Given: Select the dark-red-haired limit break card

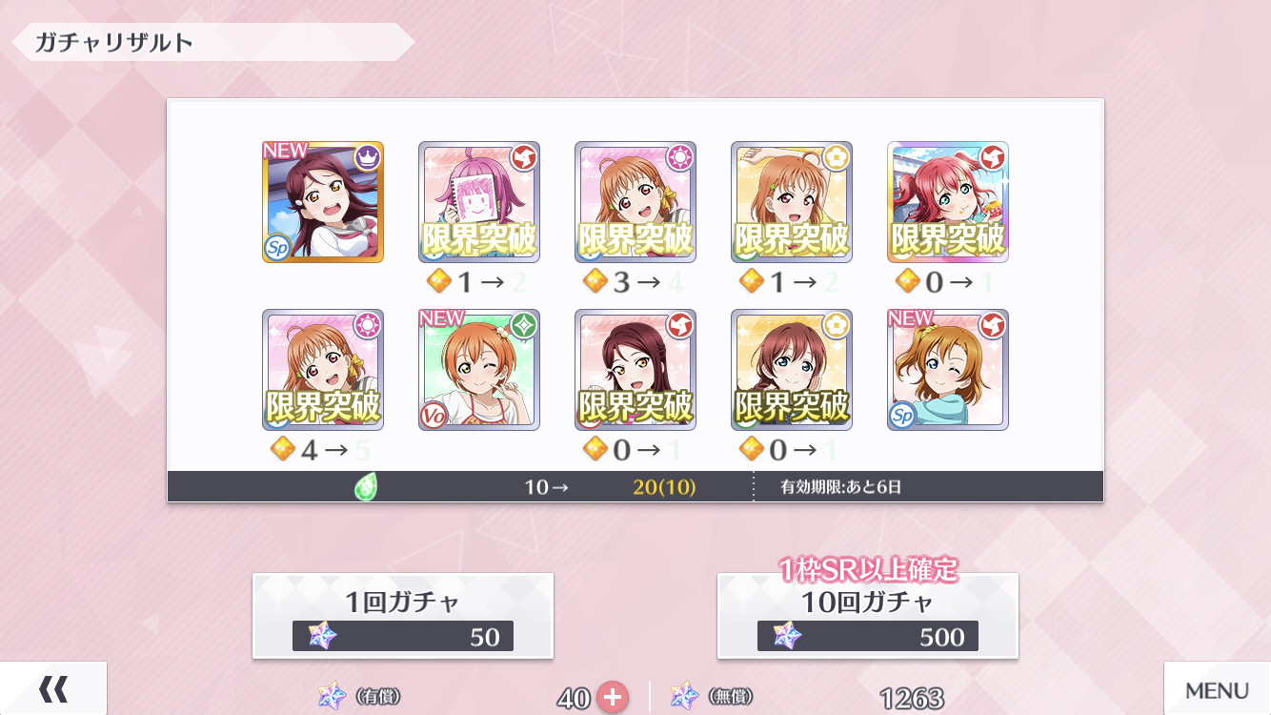Looking at the screenshot, I should tap(635, 370).
